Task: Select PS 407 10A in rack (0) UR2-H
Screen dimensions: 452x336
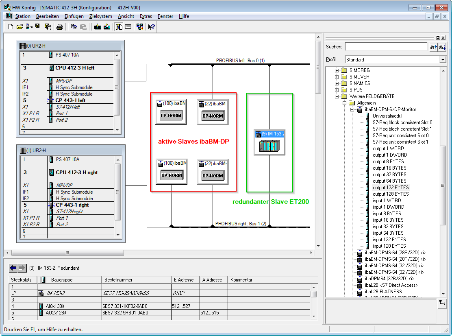Action: point(68,55)
